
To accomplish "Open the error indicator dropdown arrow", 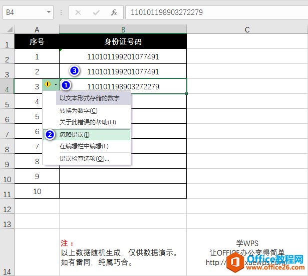I will click(x=56, y=84).
